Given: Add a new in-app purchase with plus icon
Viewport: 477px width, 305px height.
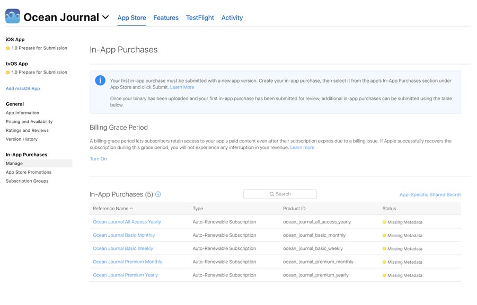Looking at the screenshot, I should 158,194.
